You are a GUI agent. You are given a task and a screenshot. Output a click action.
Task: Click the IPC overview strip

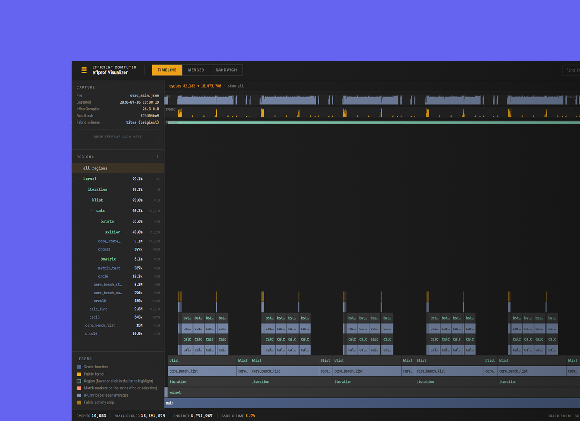(372, 100)
